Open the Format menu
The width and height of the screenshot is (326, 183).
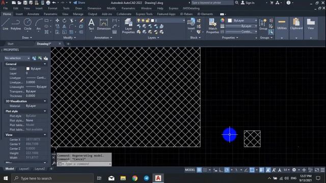point(52,8)
